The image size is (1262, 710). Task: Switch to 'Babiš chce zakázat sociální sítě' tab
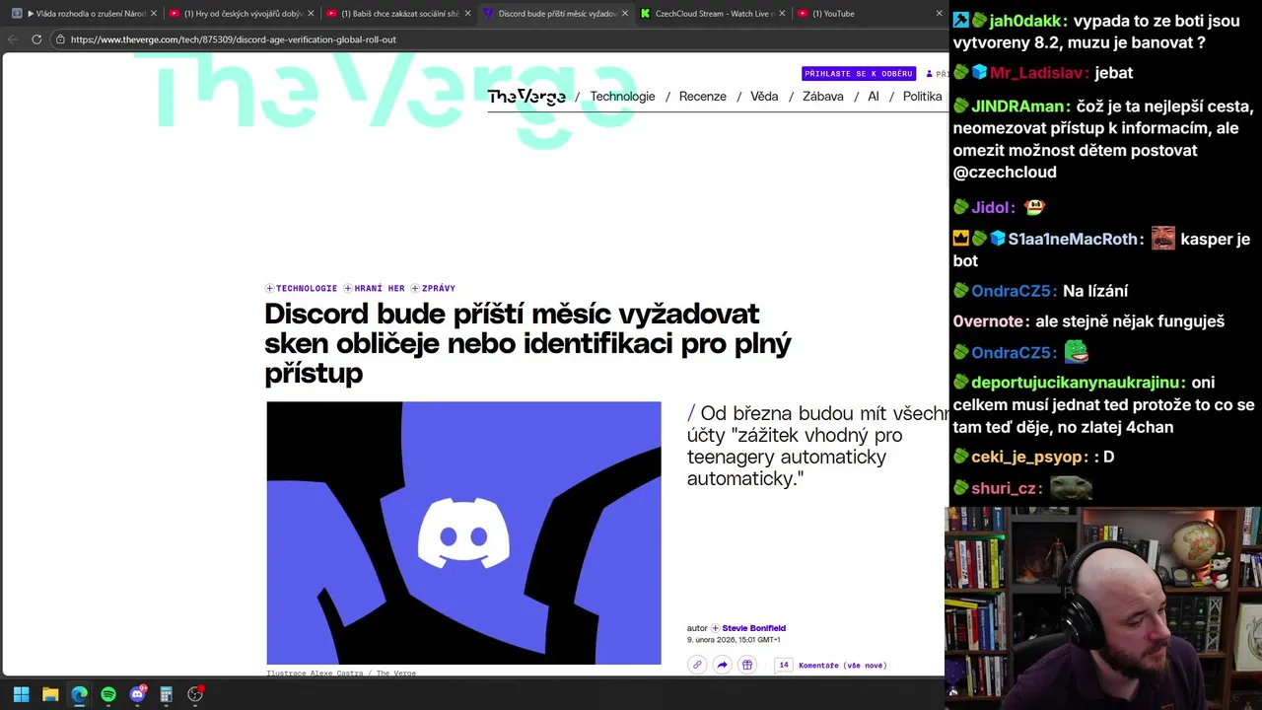pos(398,14)
